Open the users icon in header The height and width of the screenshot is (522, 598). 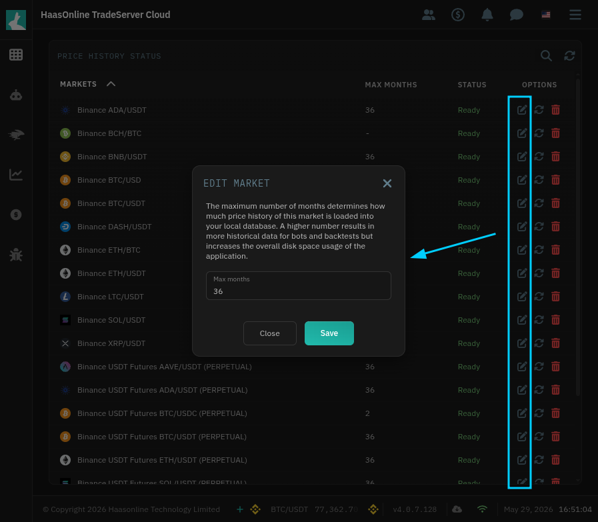pyautogui.click(x=429, y=15)
